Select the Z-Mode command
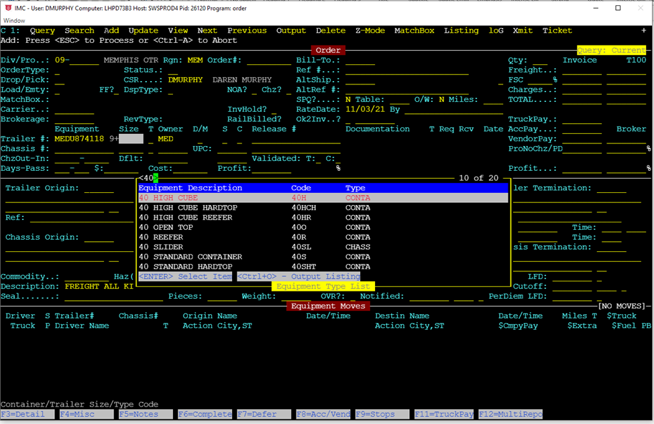Screen dimensions: 654x424 click(370, 30)
